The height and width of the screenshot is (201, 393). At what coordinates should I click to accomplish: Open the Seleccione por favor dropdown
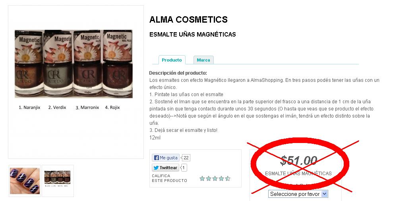[298, 194]
